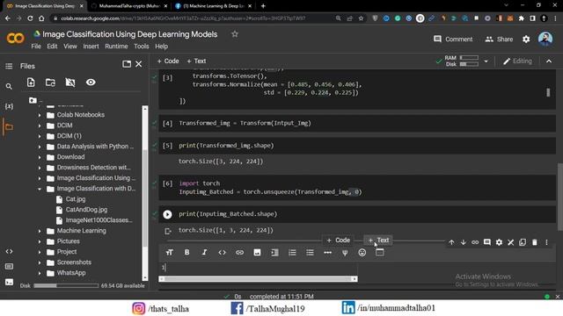Open Files pane in new window icon

127,64
